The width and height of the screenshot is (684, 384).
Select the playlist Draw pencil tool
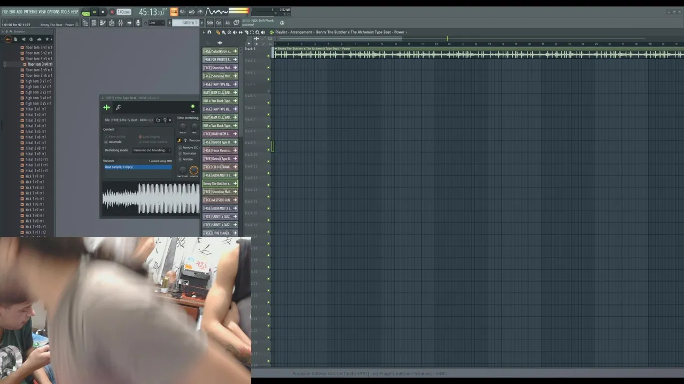(217, 32)
